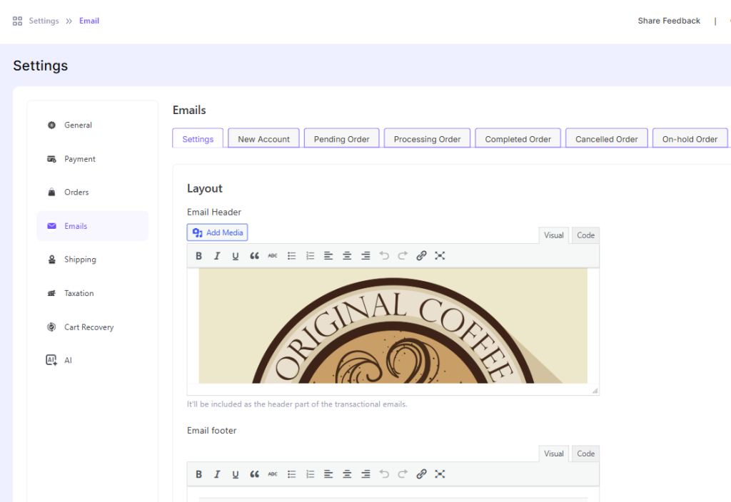Click the Email breadcrumb link

pyautogui.click(x=89, y=21)
